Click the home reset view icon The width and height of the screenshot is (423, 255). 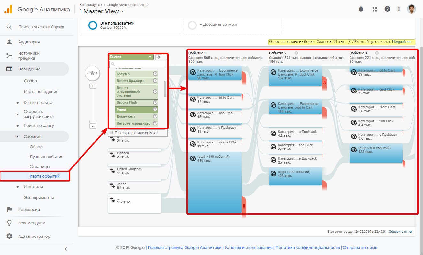click(92, 73)
